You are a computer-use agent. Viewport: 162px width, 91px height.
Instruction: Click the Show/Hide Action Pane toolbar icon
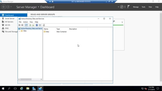pos(40,25)
